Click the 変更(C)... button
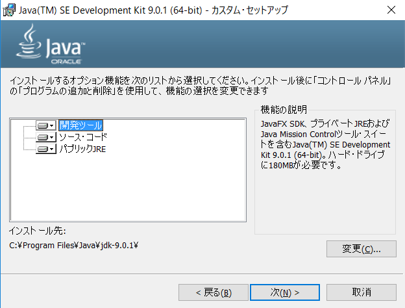 pos(362,249)
